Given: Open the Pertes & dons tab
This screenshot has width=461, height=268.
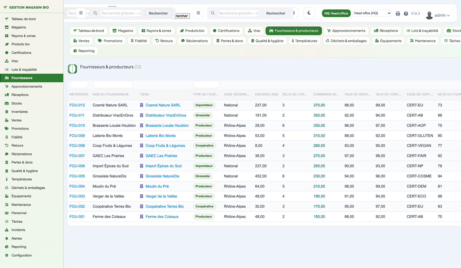Looking at the screenshot, I should (230, 41).
